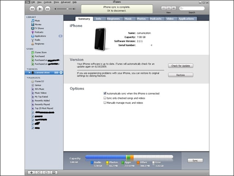The width and height of the screenshot is (234, 176).
Task: Click the Audio blue legend swatch
Action: click(x=92, y=162)
